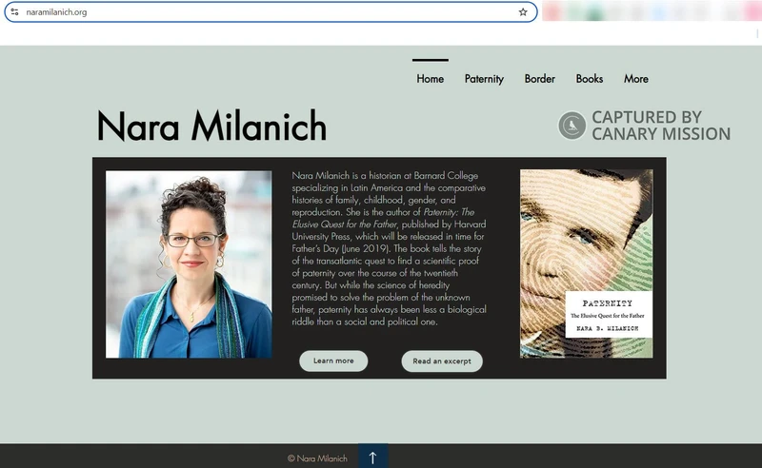Click the Read an excerpt button
762x468 pixels.
point(442,361)
